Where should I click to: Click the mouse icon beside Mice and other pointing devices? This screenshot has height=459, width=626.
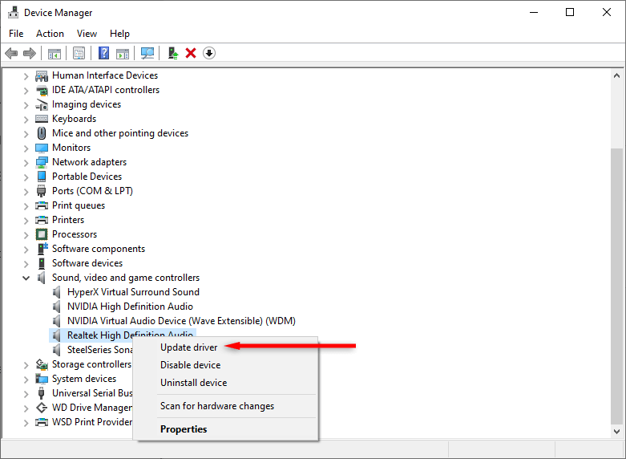tap(42, 133)
